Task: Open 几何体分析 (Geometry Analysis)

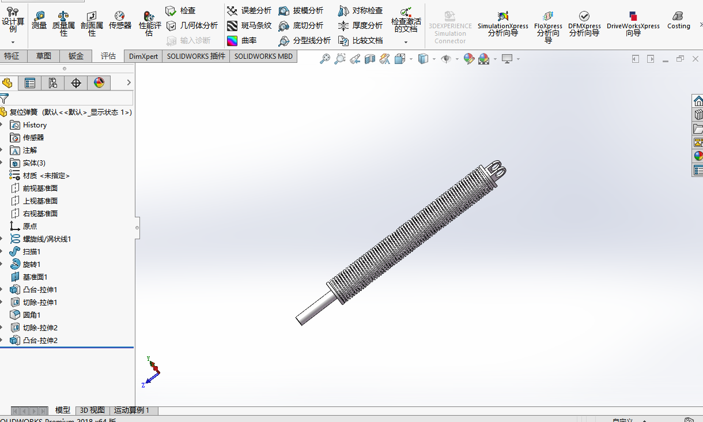Action: coord(192,25)
